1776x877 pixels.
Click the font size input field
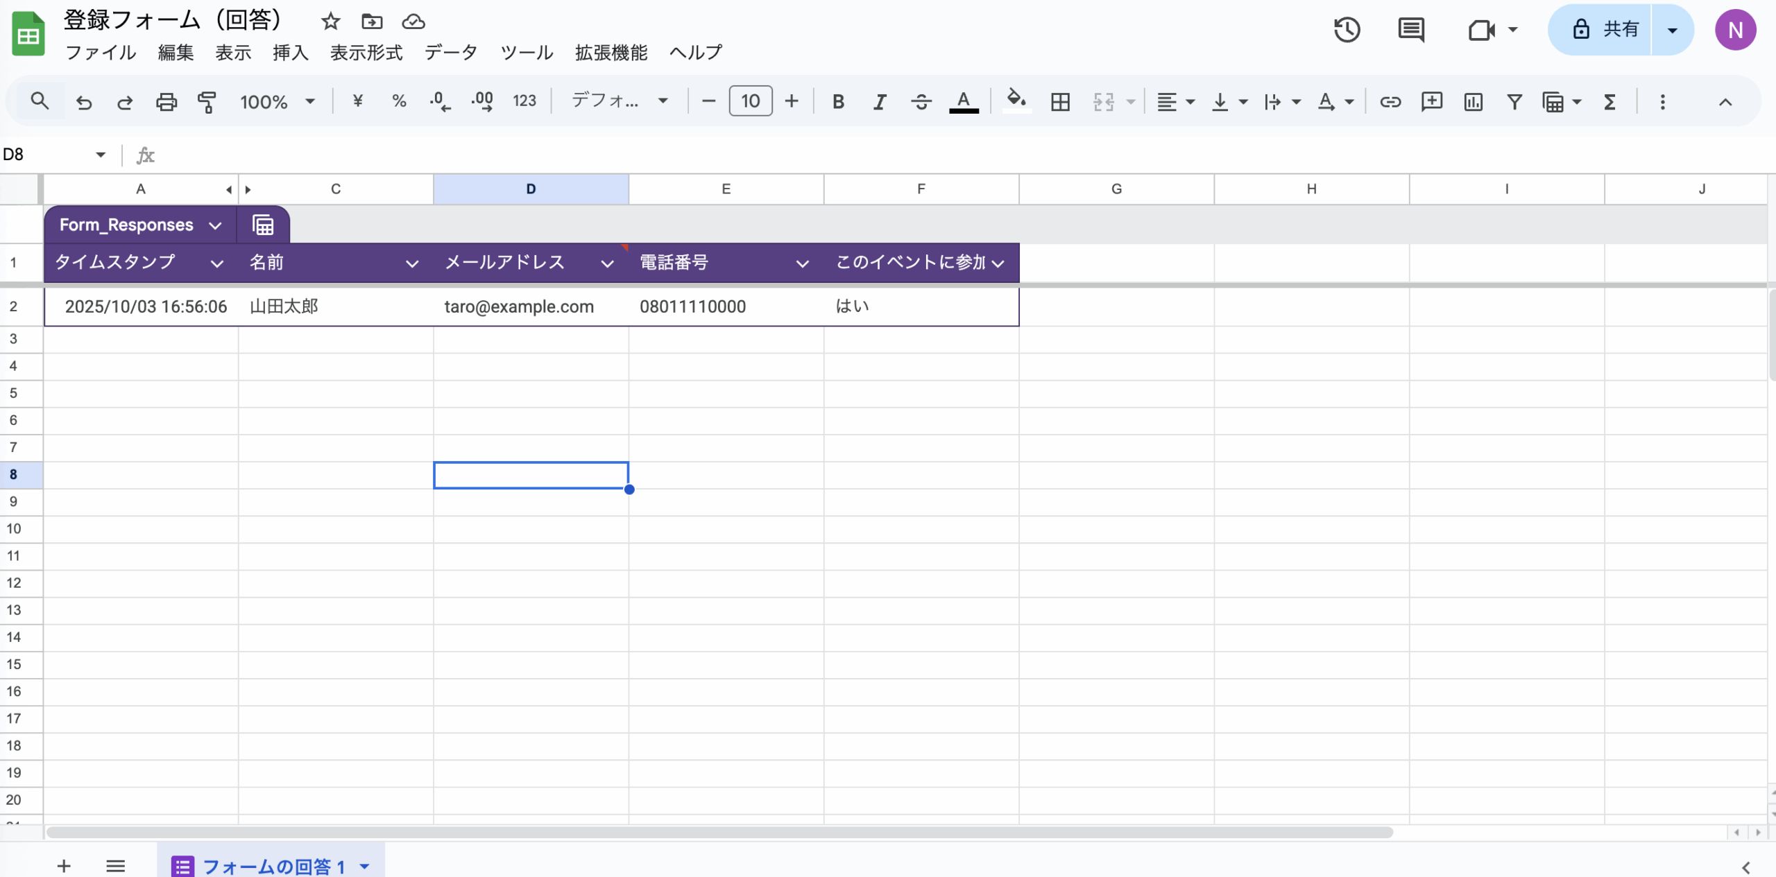pyautogui.click(x=750, y=101)
